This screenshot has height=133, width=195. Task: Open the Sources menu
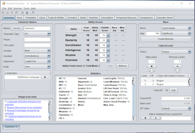tap(17, 8)
